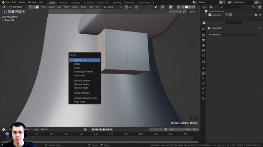Open the Particles properties tab
This screenshot has height=147, width=263.
[203, 78]
